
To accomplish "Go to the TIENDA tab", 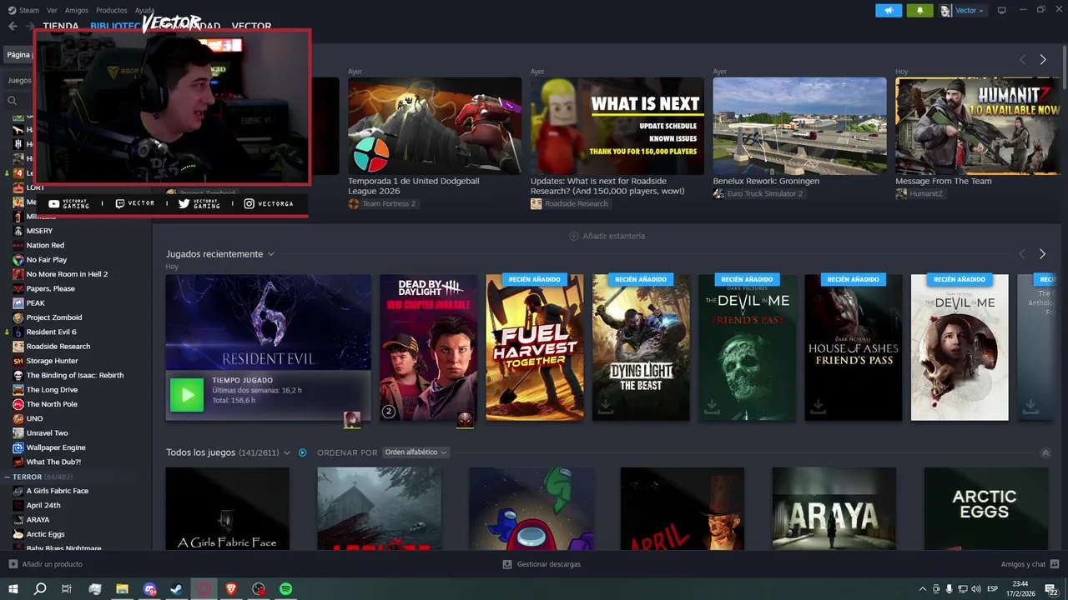I will click(60, 27).
